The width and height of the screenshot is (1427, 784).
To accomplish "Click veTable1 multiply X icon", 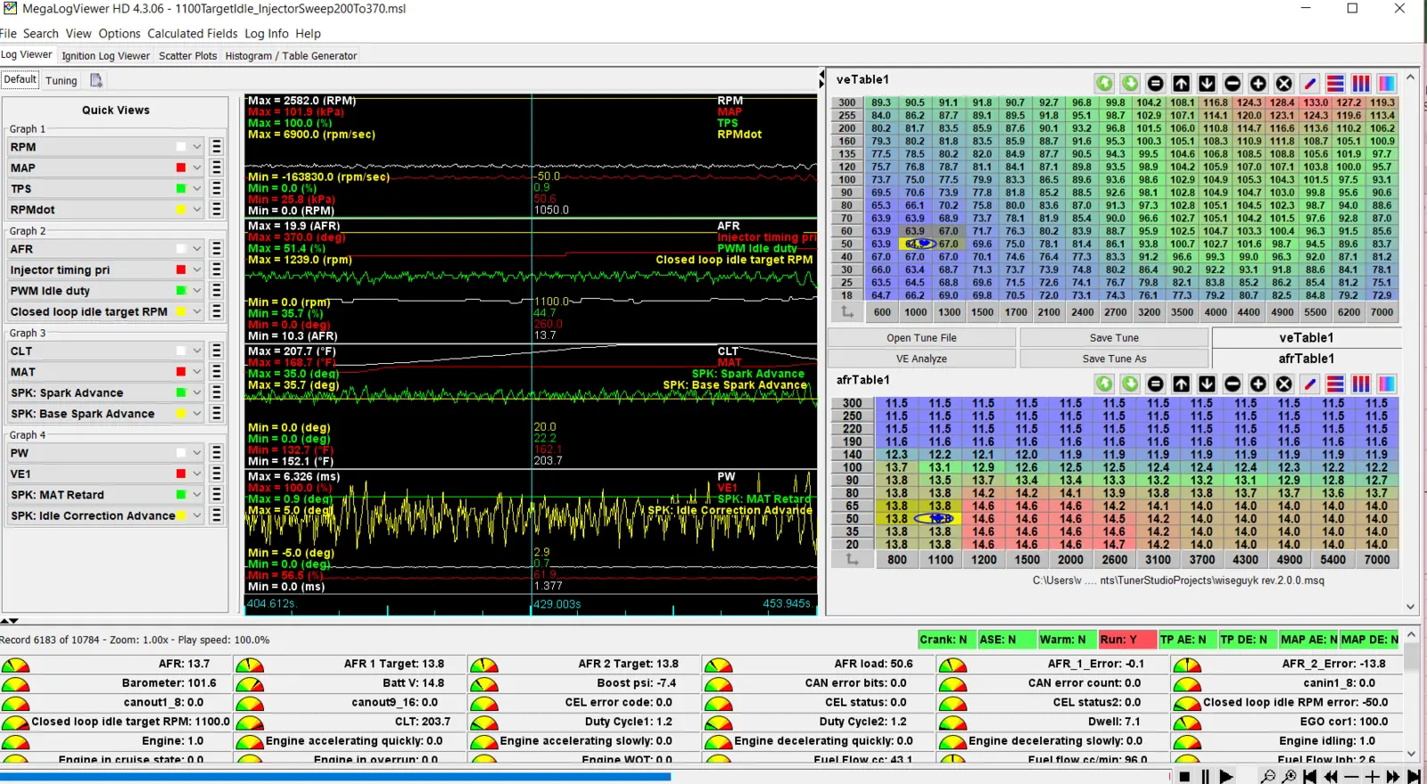I will [x=1284, y=83].
